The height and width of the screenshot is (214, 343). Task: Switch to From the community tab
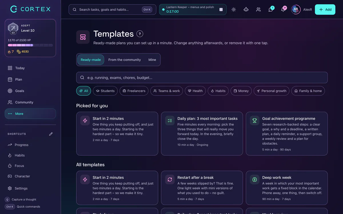(x=125, y=60)
